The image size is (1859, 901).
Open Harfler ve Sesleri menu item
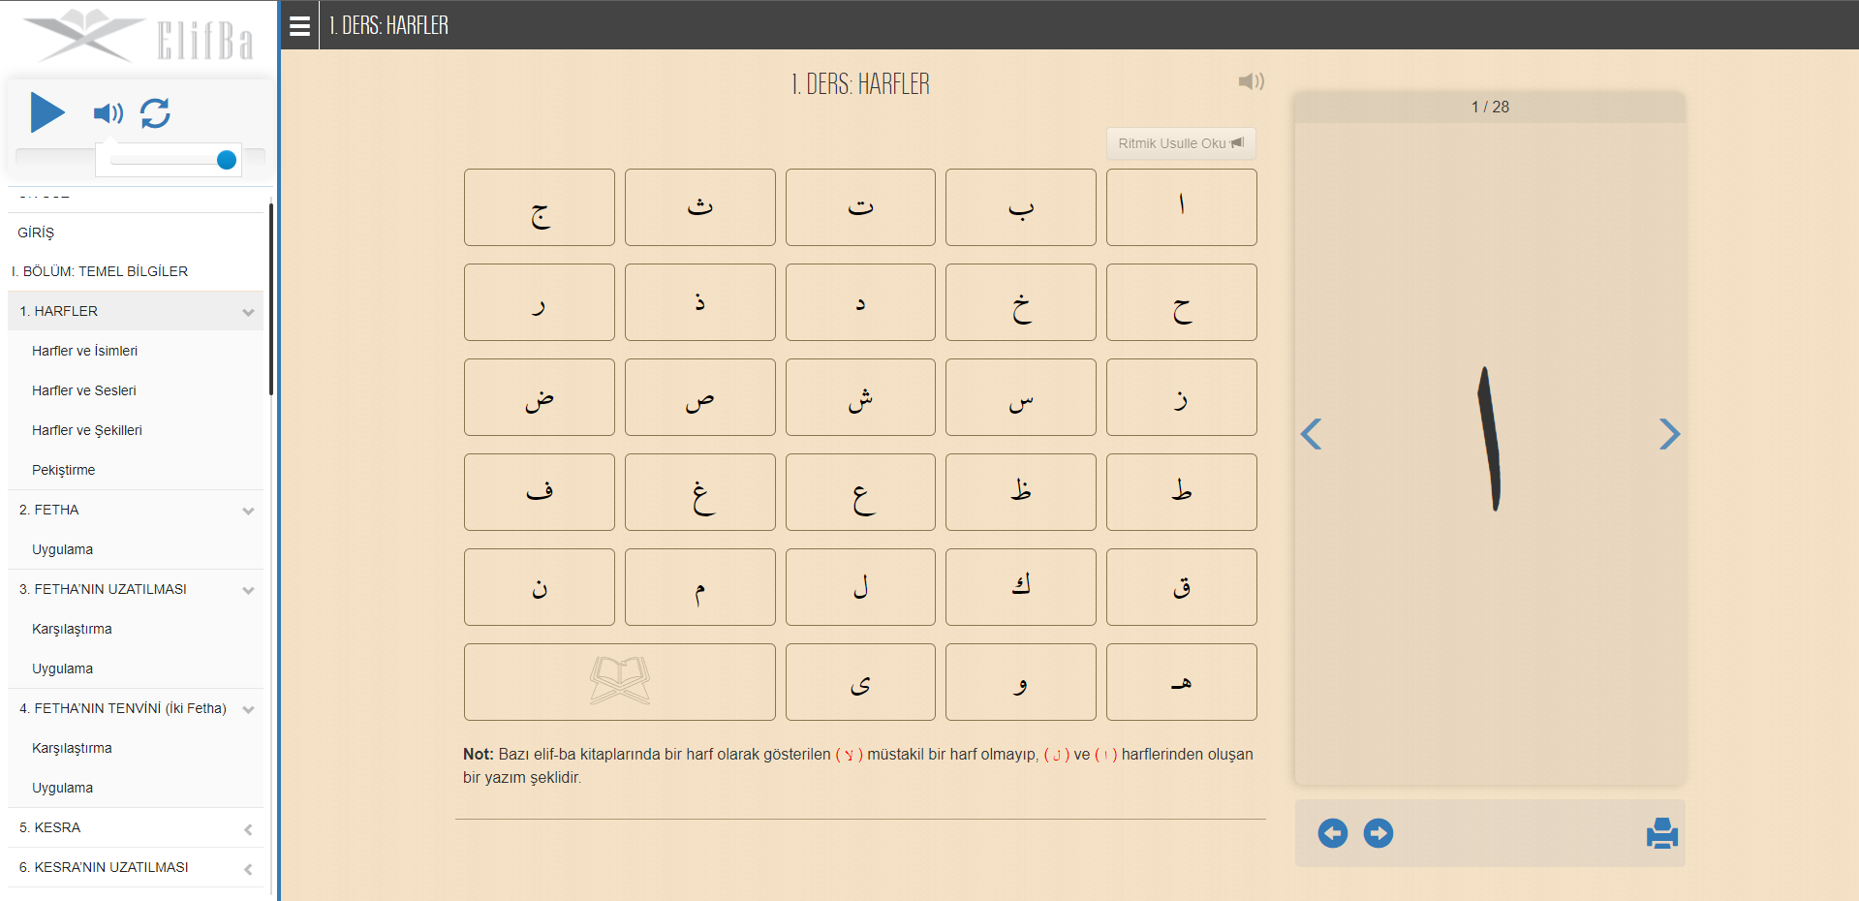pos(84,390)
